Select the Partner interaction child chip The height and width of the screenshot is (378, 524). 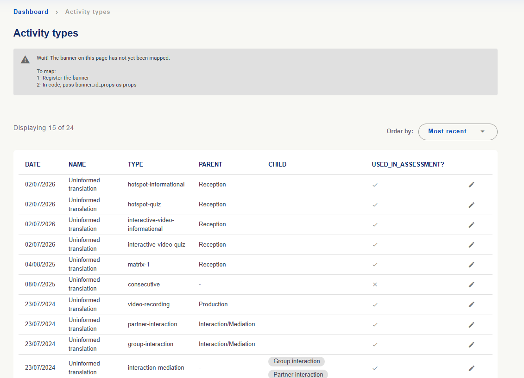coord(298,374)
